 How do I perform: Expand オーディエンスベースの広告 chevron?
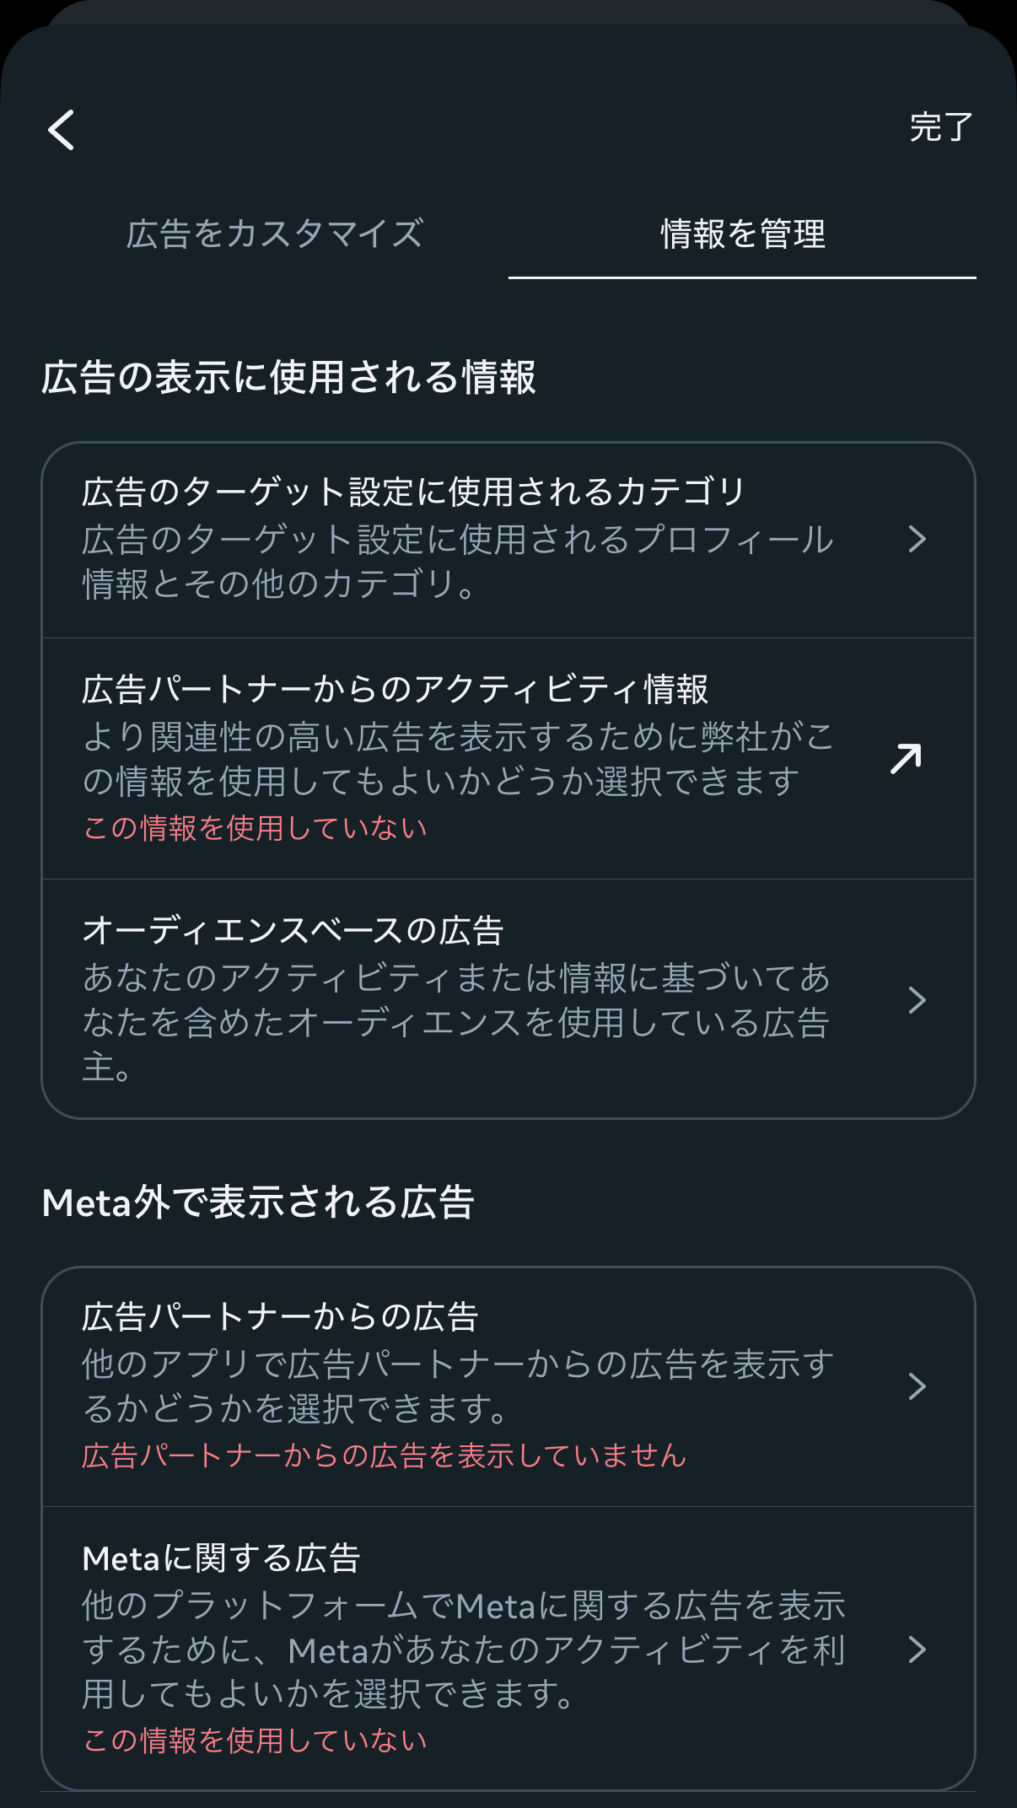coord(917,1000)
